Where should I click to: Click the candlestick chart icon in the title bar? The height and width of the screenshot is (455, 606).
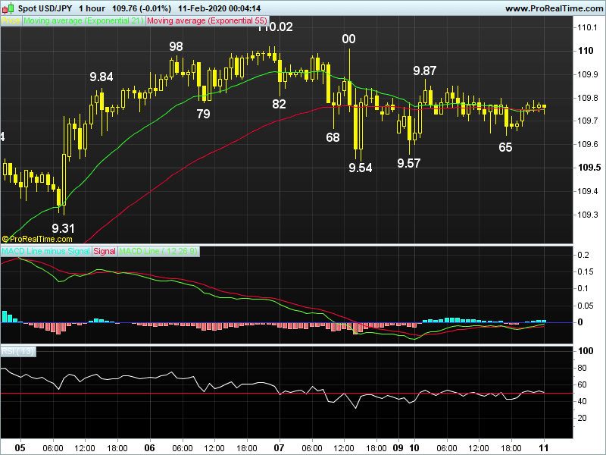(8, 8)
